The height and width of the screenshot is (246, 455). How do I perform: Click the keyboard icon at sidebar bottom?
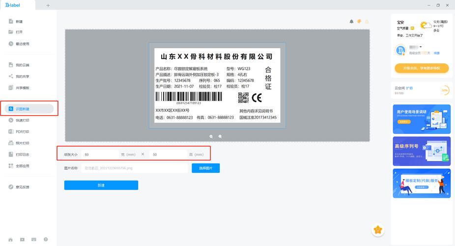34,240
